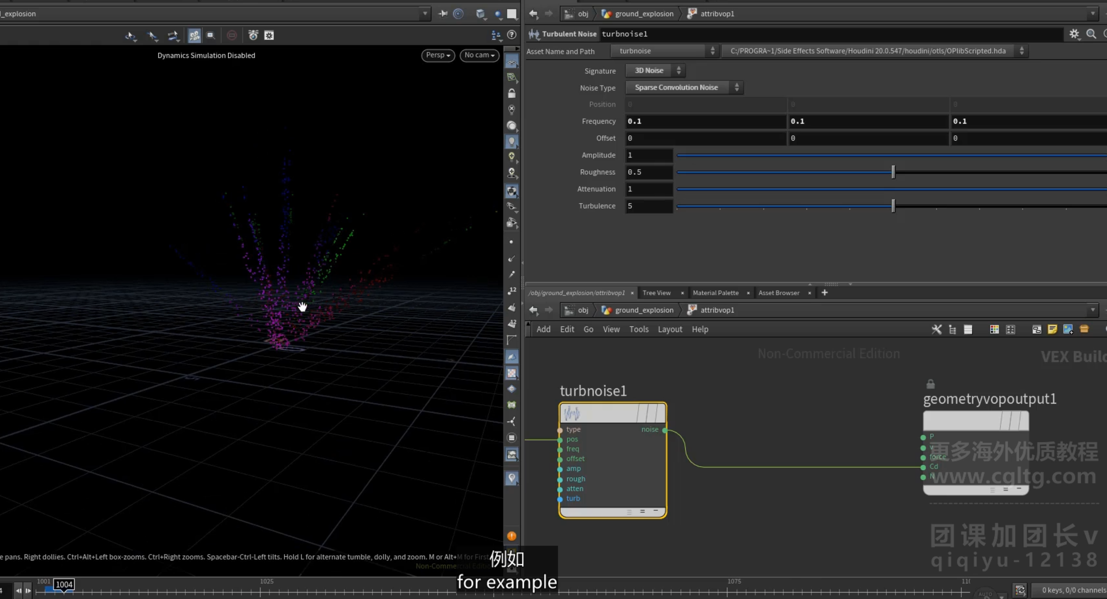Click the Turbulence value input field
The height and width of the screenshot is (599, 1107).
pos(649,206)
